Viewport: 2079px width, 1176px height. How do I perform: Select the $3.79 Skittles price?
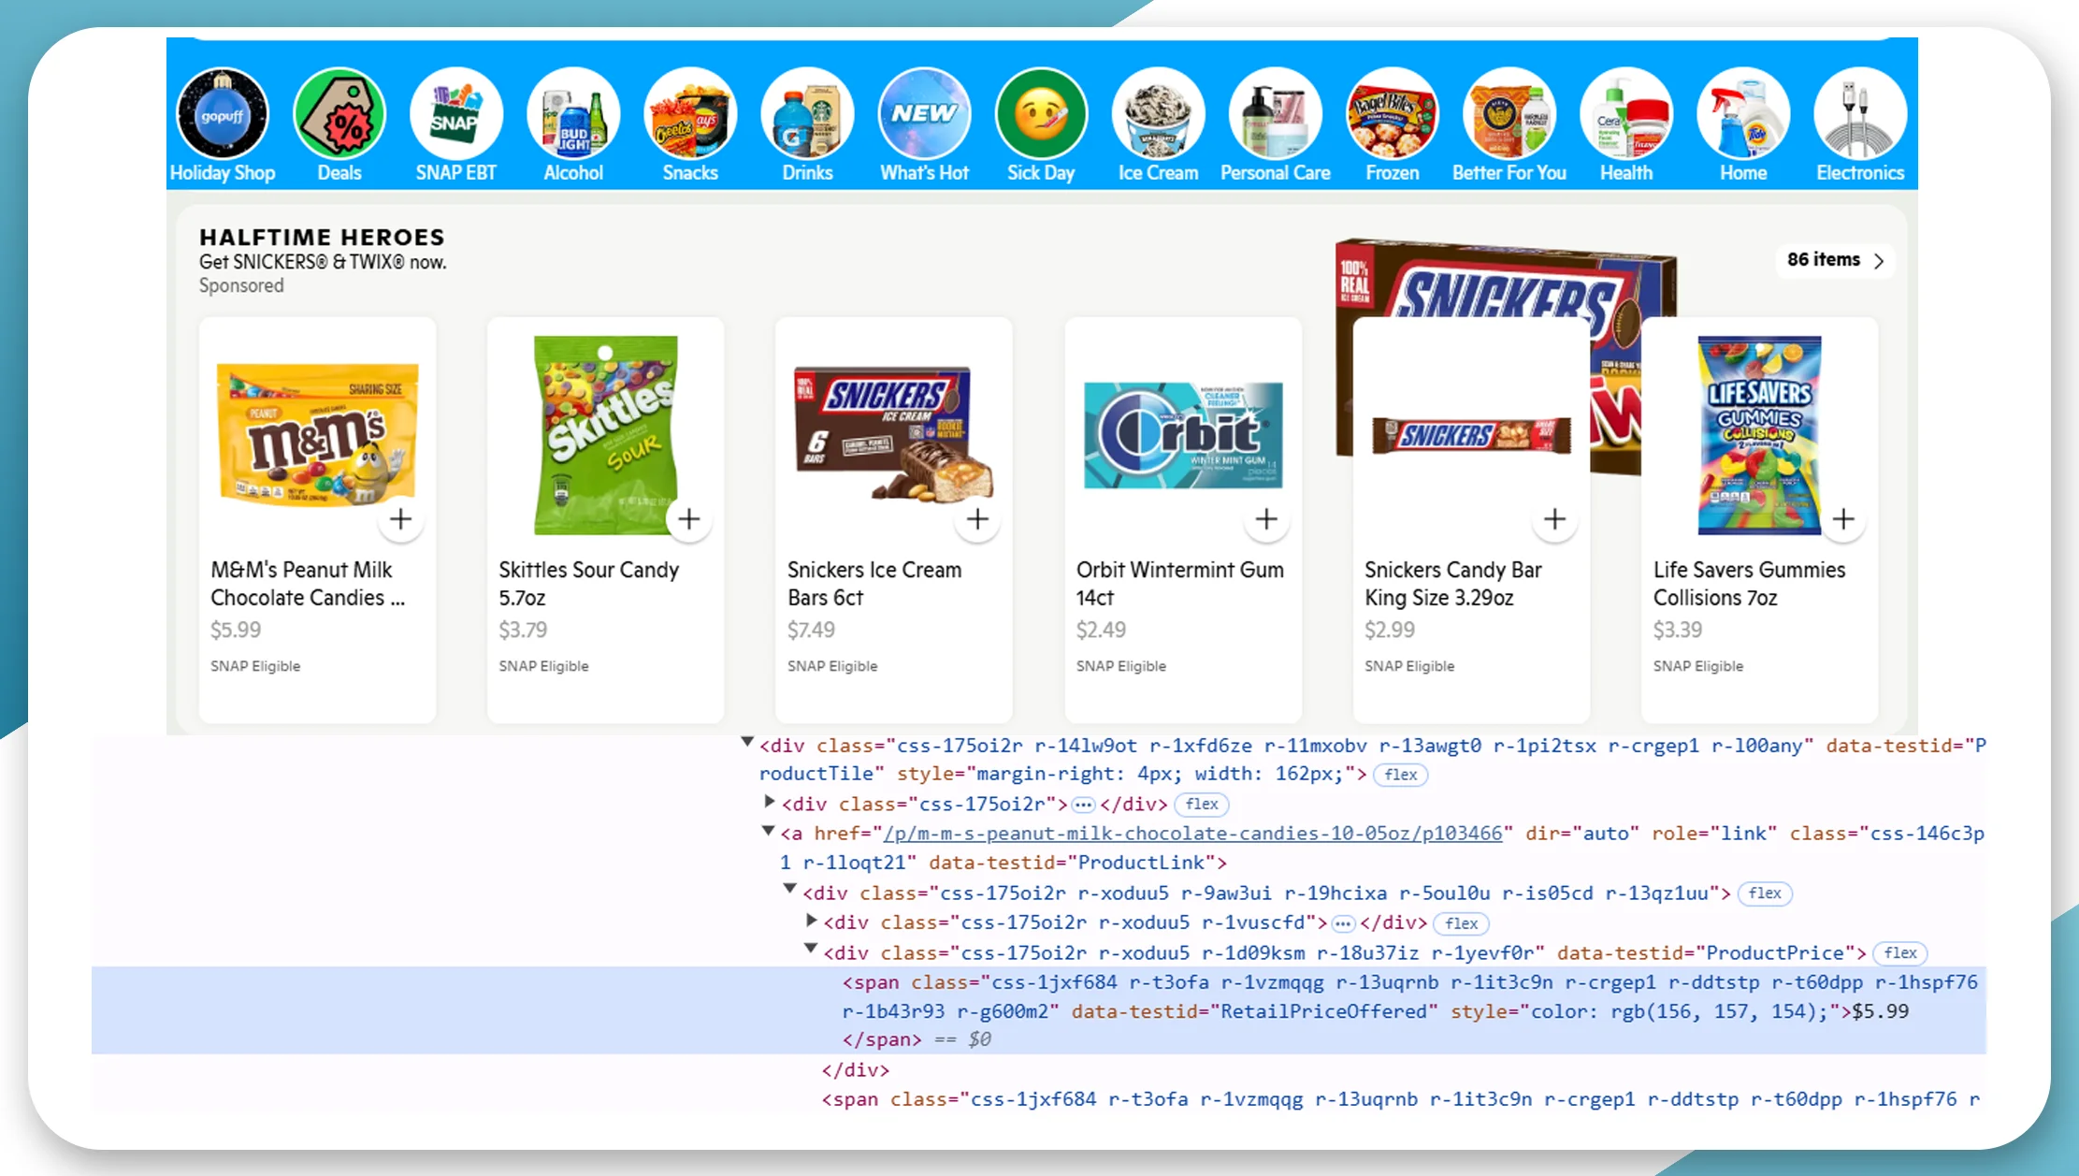(523, 630)
